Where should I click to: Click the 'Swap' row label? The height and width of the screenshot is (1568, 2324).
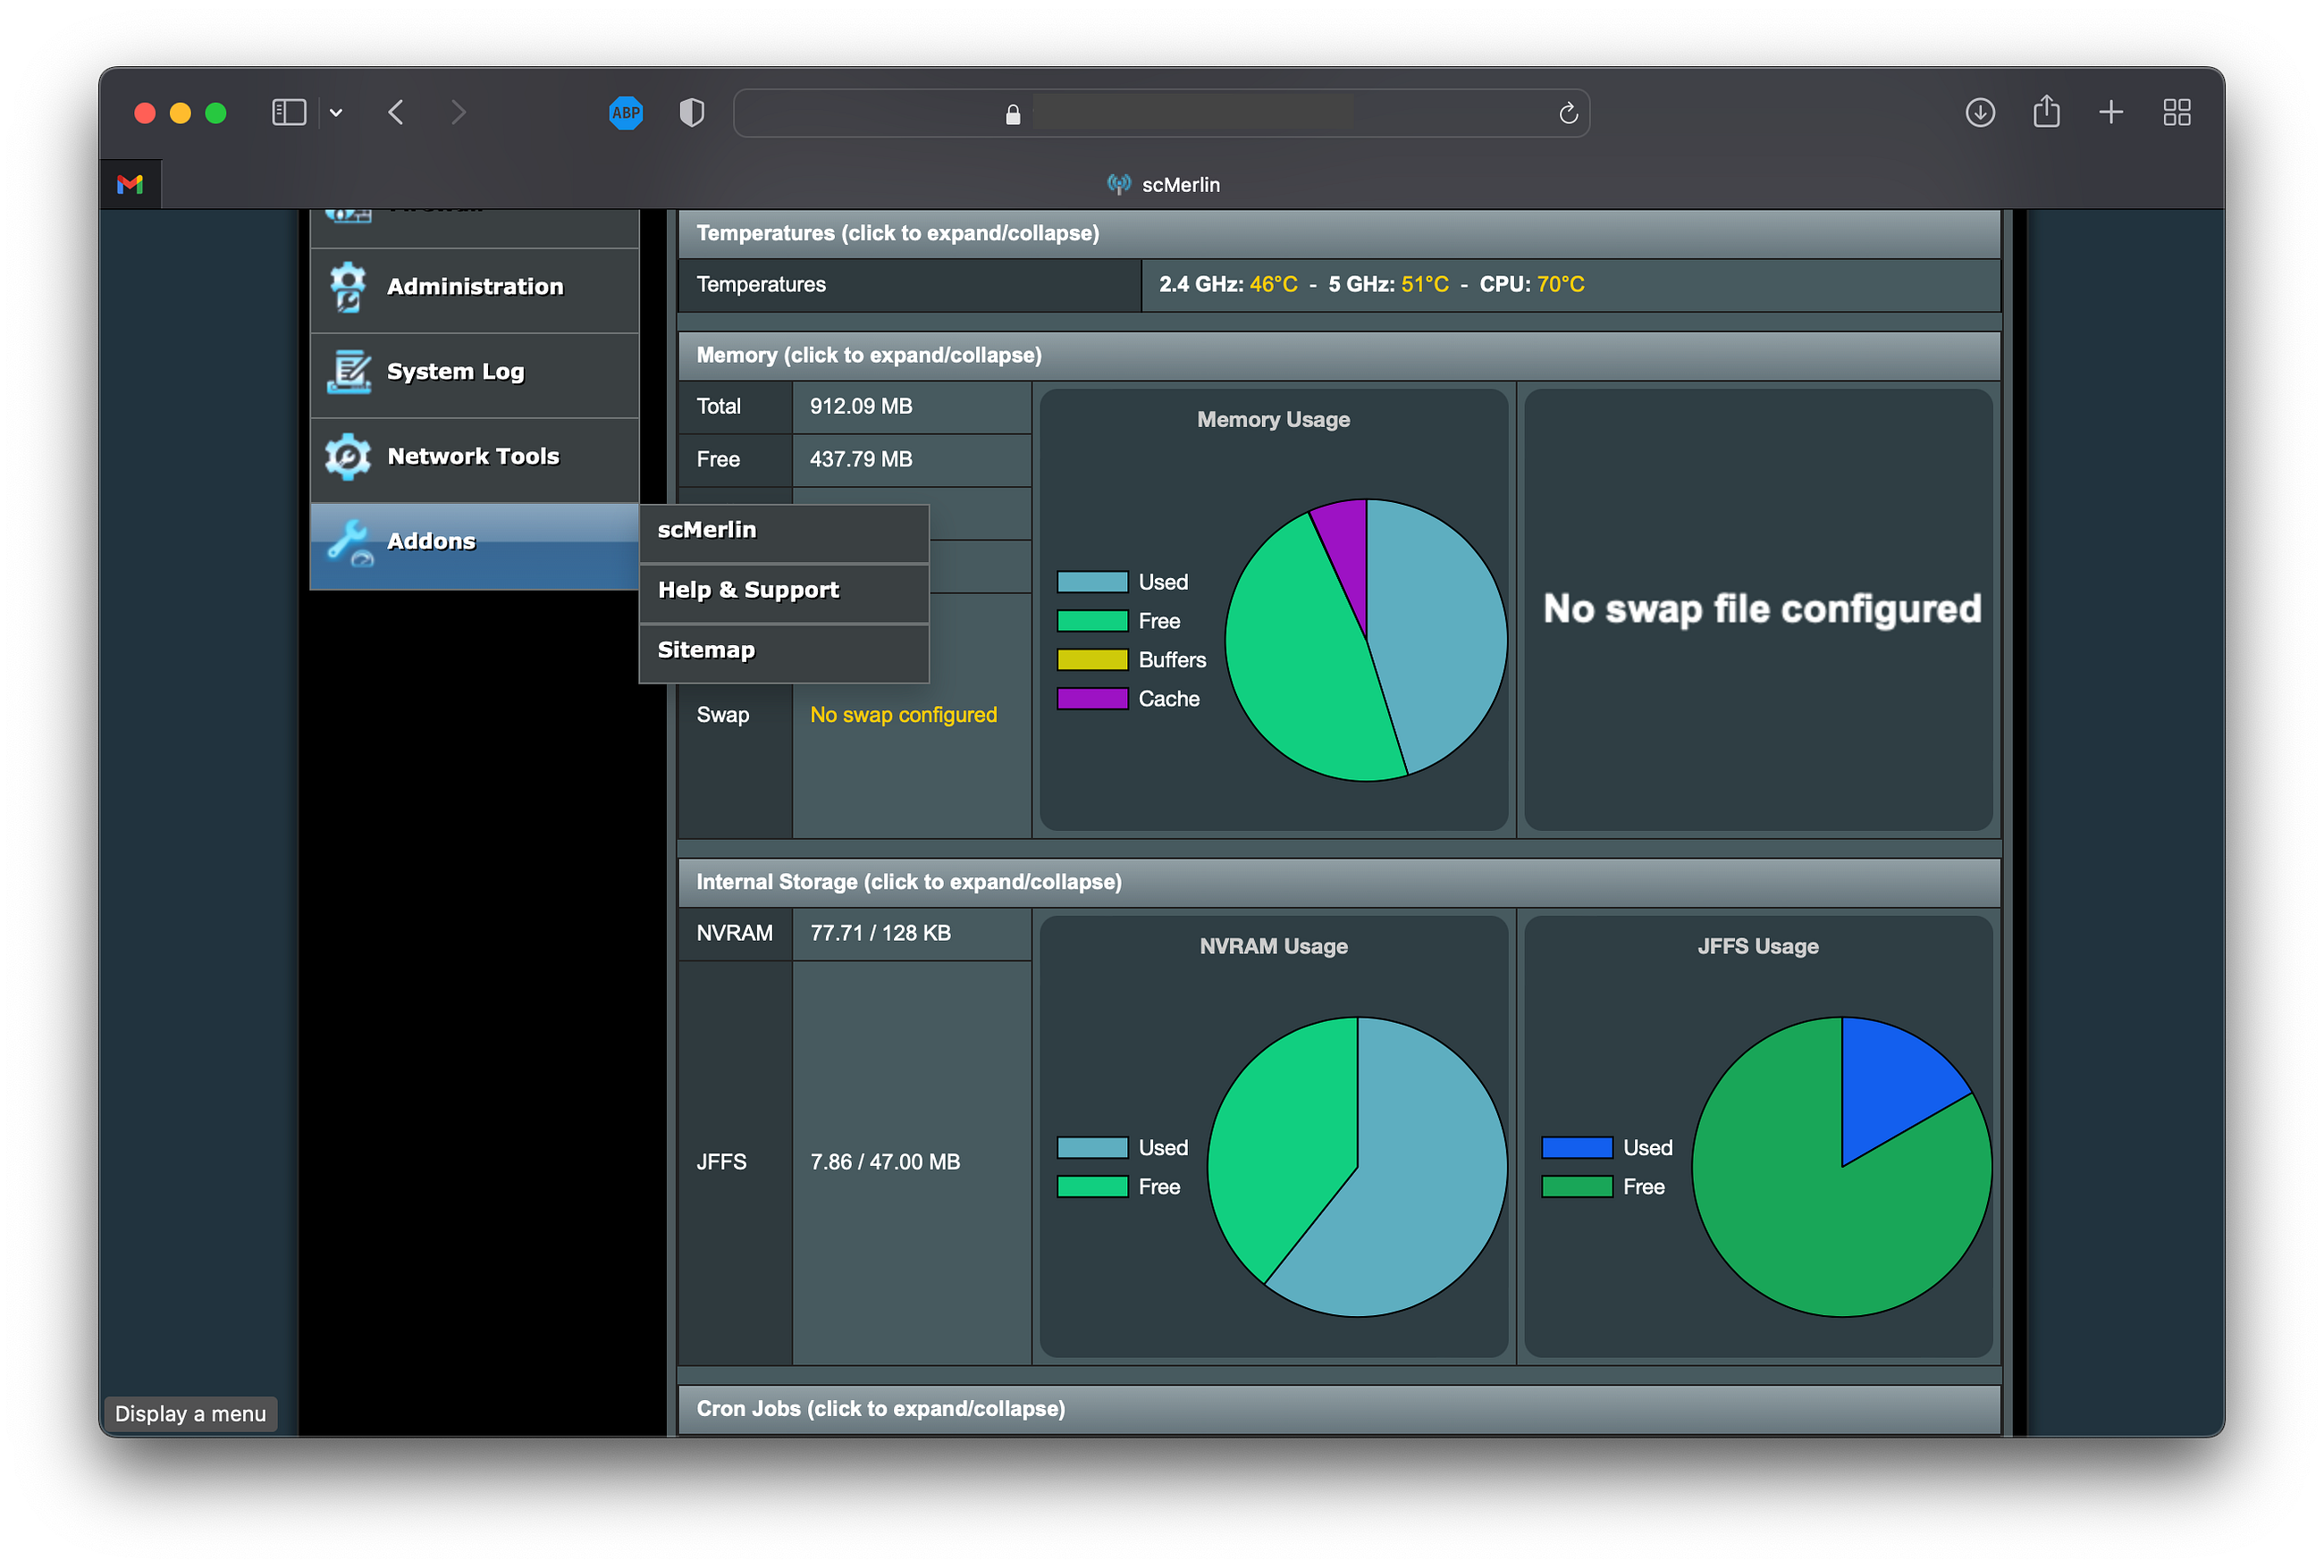point(722,715)
